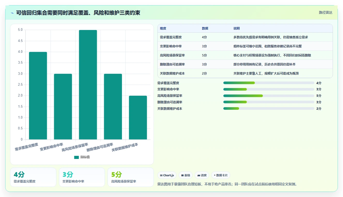Click the 删除理由可追溯率 progress bar
This screenshot has width=343, height=197.
click(x=269, y=102)
